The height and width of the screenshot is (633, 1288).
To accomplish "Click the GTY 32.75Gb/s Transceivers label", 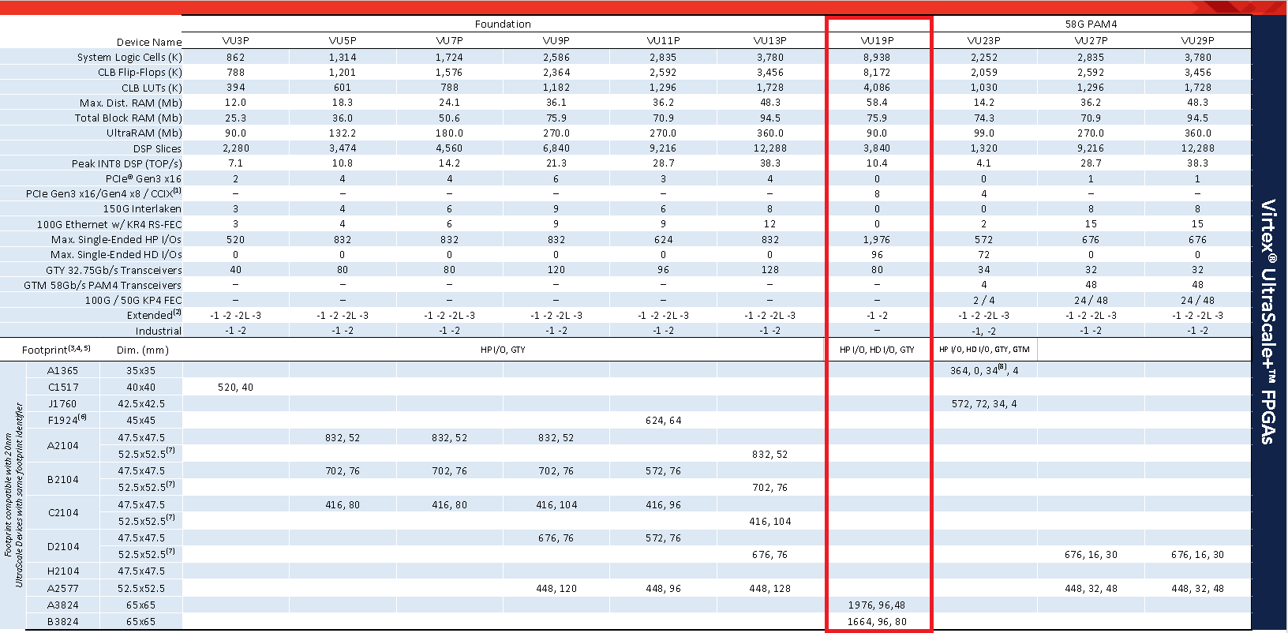I will [x=114, y=271].
